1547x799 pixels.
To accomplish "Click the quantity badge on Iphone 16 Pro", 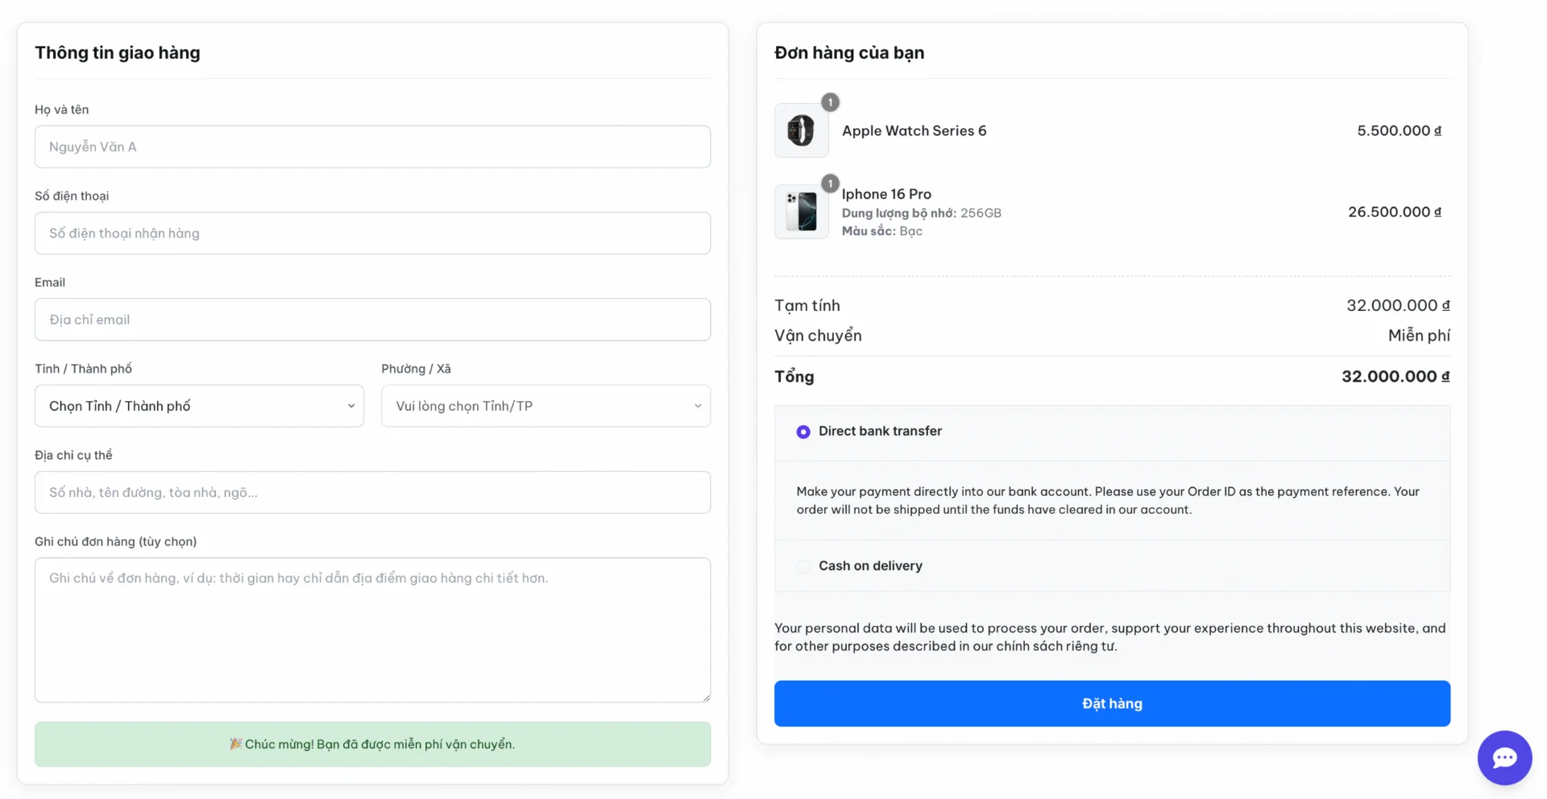I will coord(830,183).
